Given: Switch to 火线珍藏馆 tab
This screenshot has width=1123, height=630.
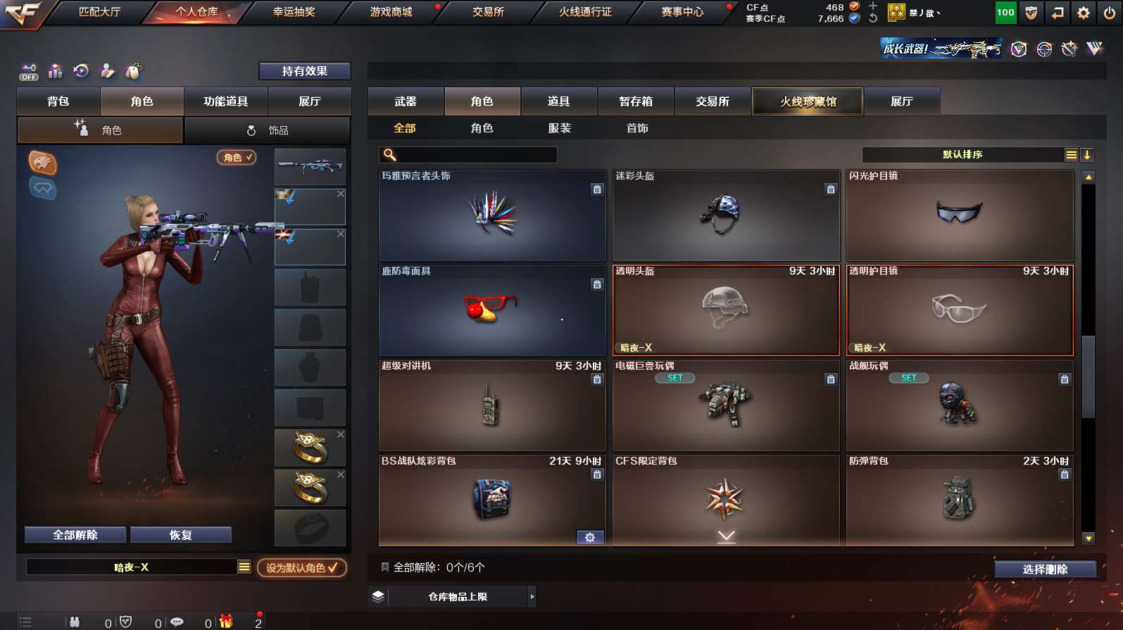Looking at the screenshot, I should pyautogui.click(x=808, y=101).
